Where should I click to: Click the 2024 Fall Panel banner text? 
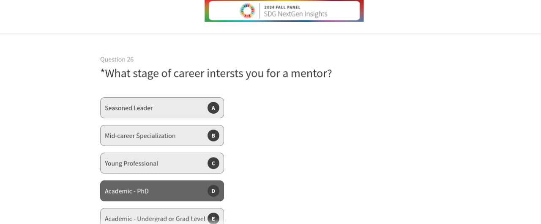click(x=282, y=7)
